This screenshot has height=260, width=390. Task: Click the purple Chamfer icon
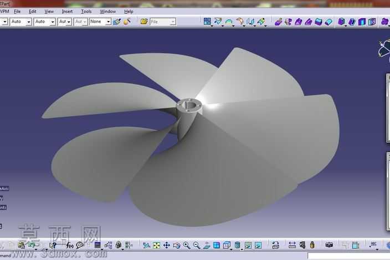[352, 22]
